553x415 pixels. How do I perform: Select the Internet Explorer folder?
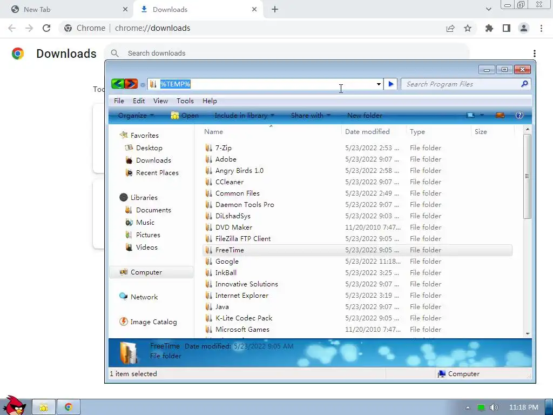point(237,296)
